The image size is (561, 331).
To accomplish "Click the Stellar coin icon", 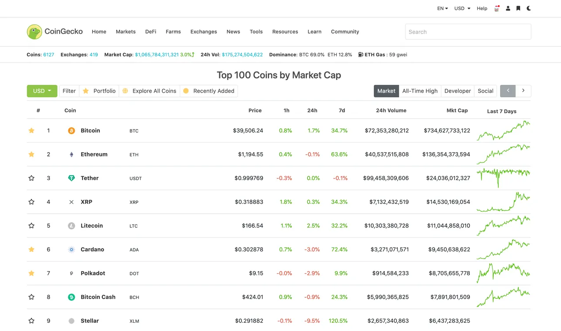I will coord(71,321).
